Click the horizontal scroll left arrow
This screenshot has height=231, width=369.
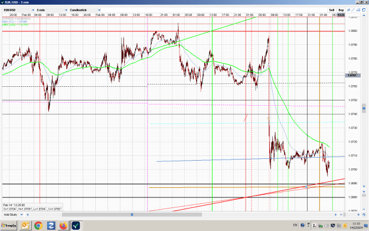pyautogui.click(x=28, y=214)
